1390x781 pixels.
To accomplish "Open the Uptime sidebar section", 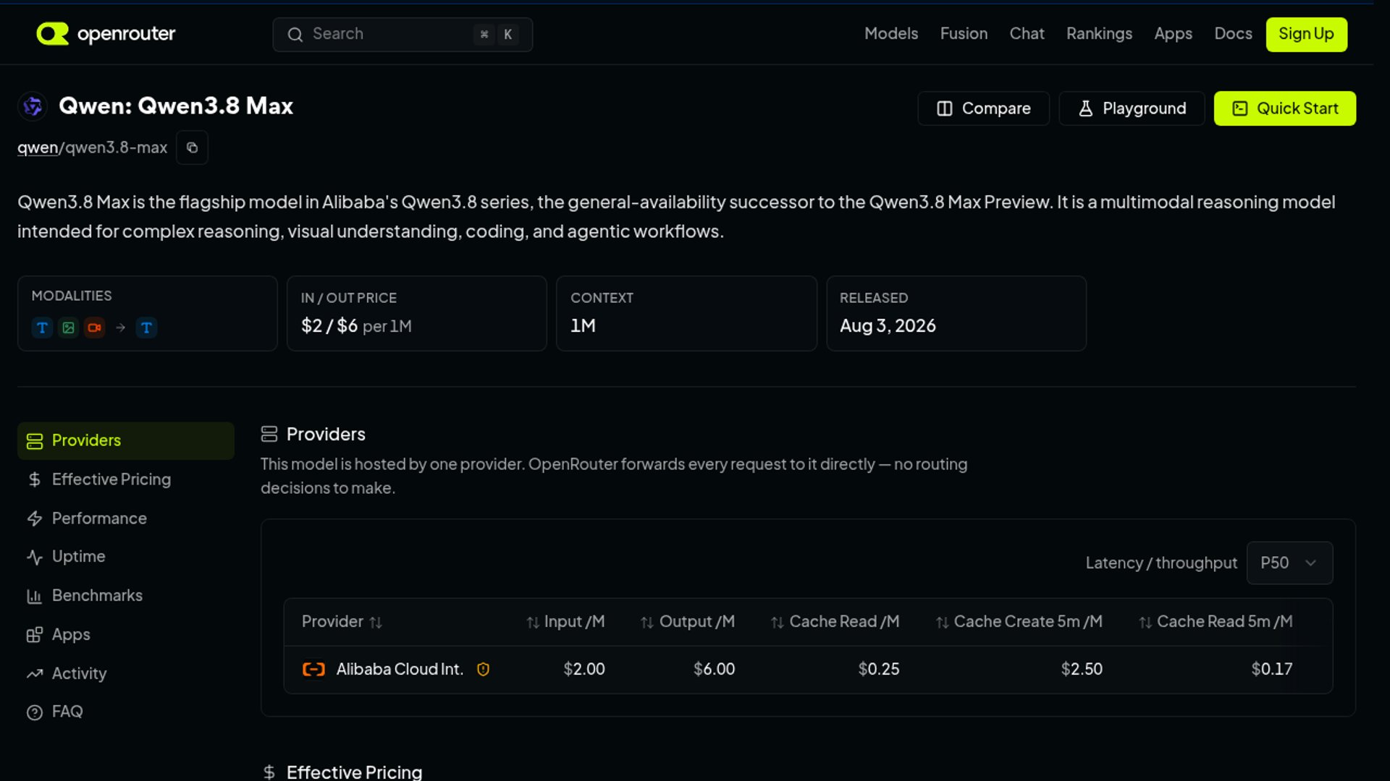I will point(126,557).
